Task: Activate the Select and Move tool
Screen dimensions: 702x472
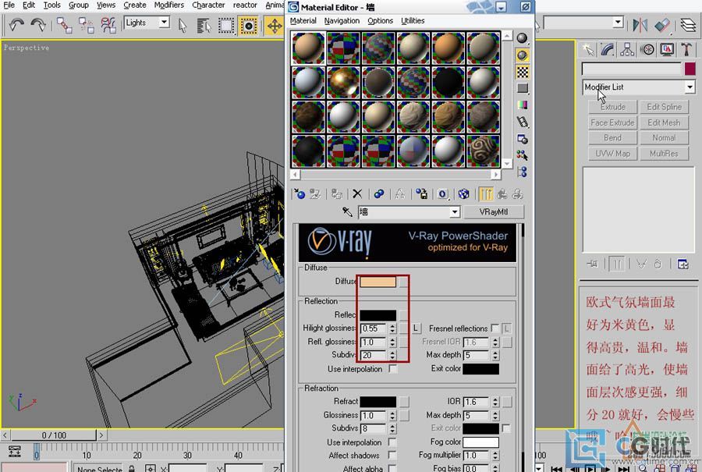Action: tap(275, 25)
